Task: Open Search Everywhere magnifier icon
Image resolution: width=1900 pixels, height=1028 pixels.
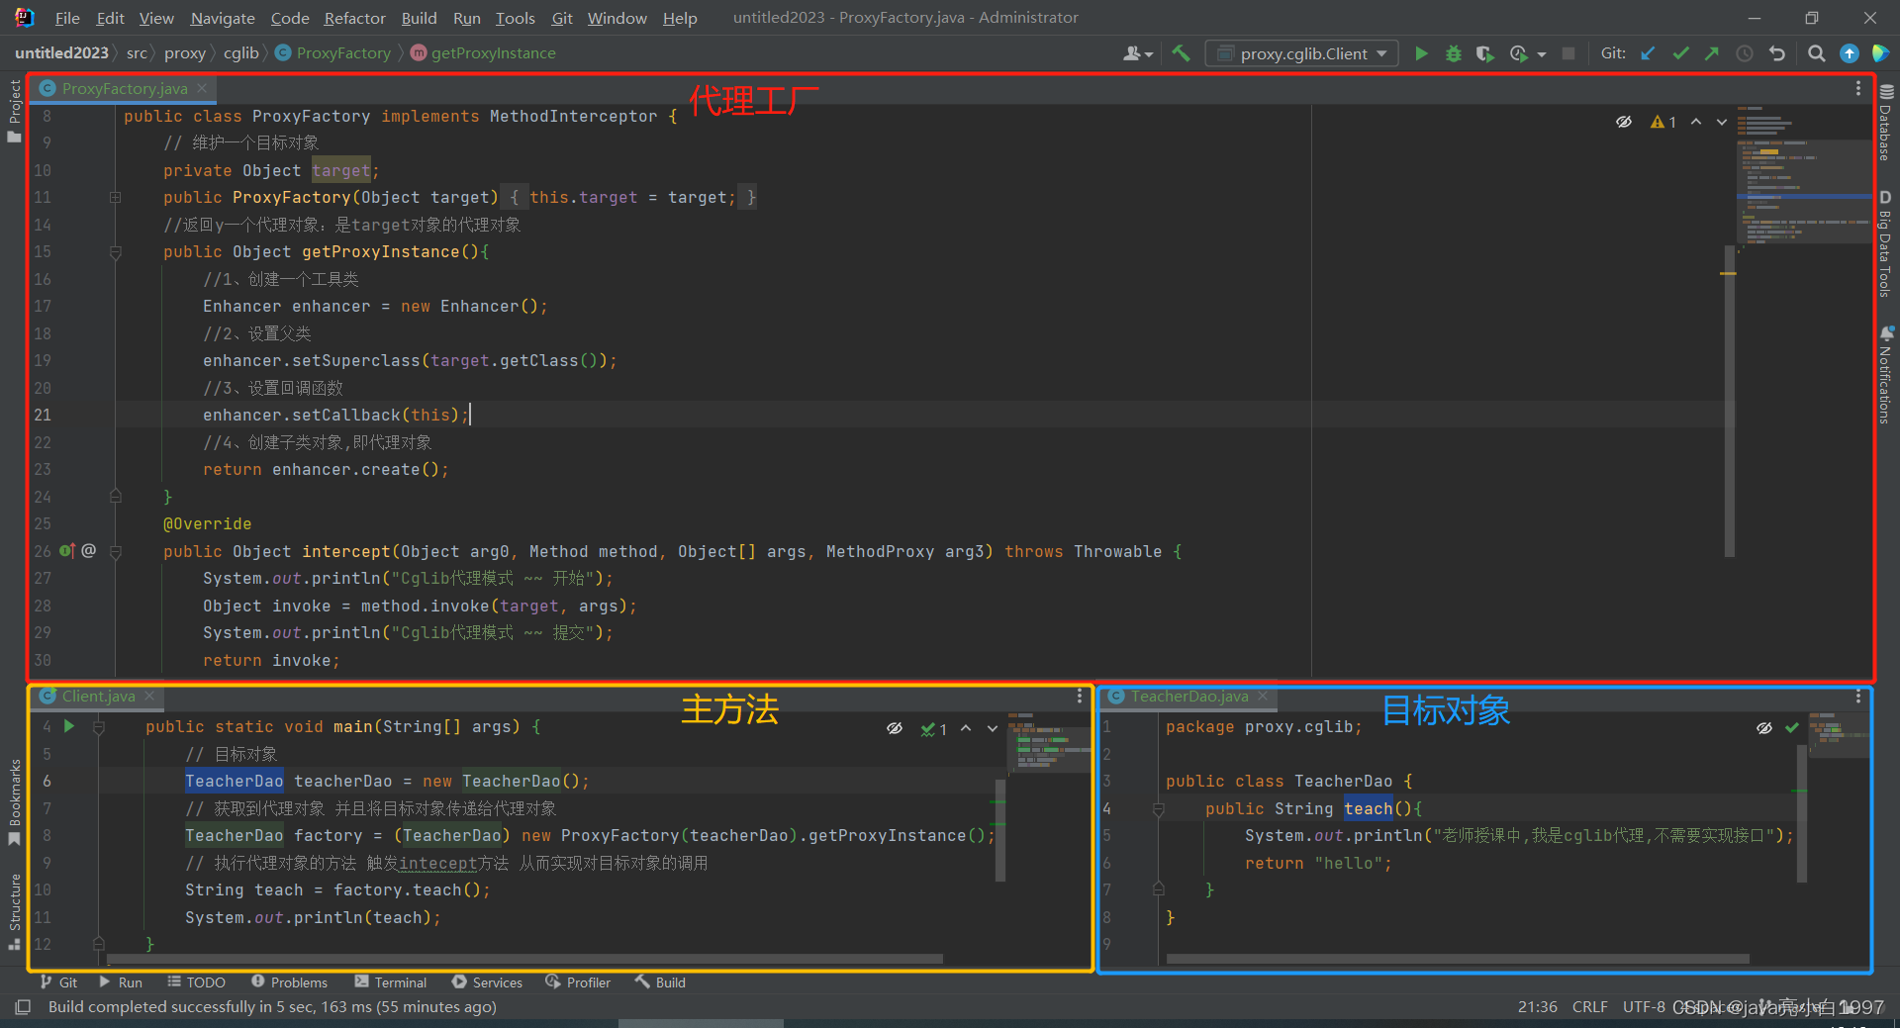Action: pos(1816,53)
